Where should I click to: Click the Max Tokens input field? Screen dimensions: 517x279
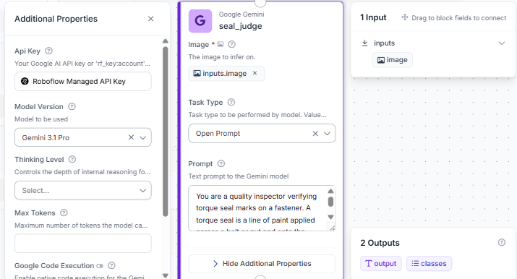tap(82, 244)
